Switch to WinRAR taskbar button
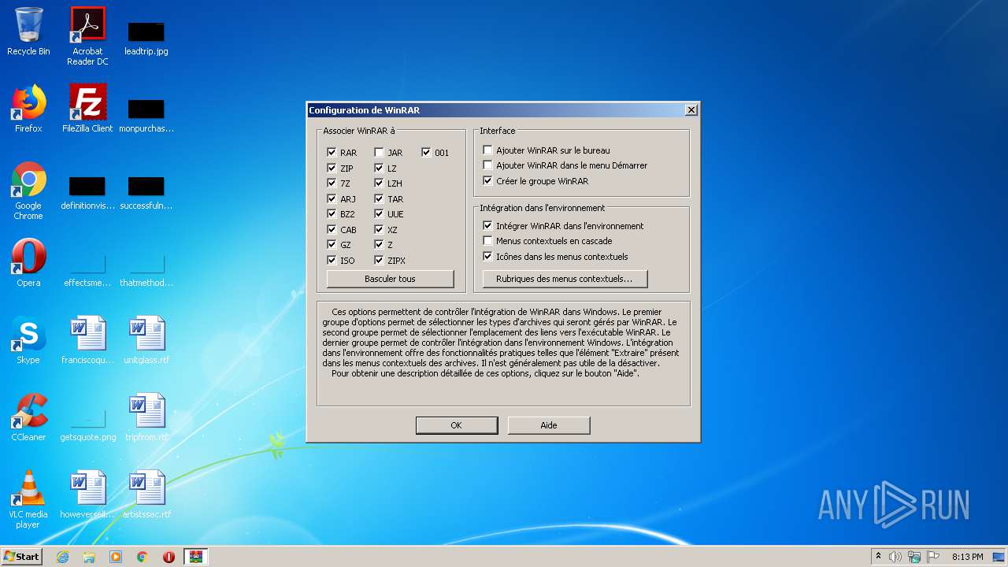The height and width of the screenshot is (567, 1008). point(196,557)
